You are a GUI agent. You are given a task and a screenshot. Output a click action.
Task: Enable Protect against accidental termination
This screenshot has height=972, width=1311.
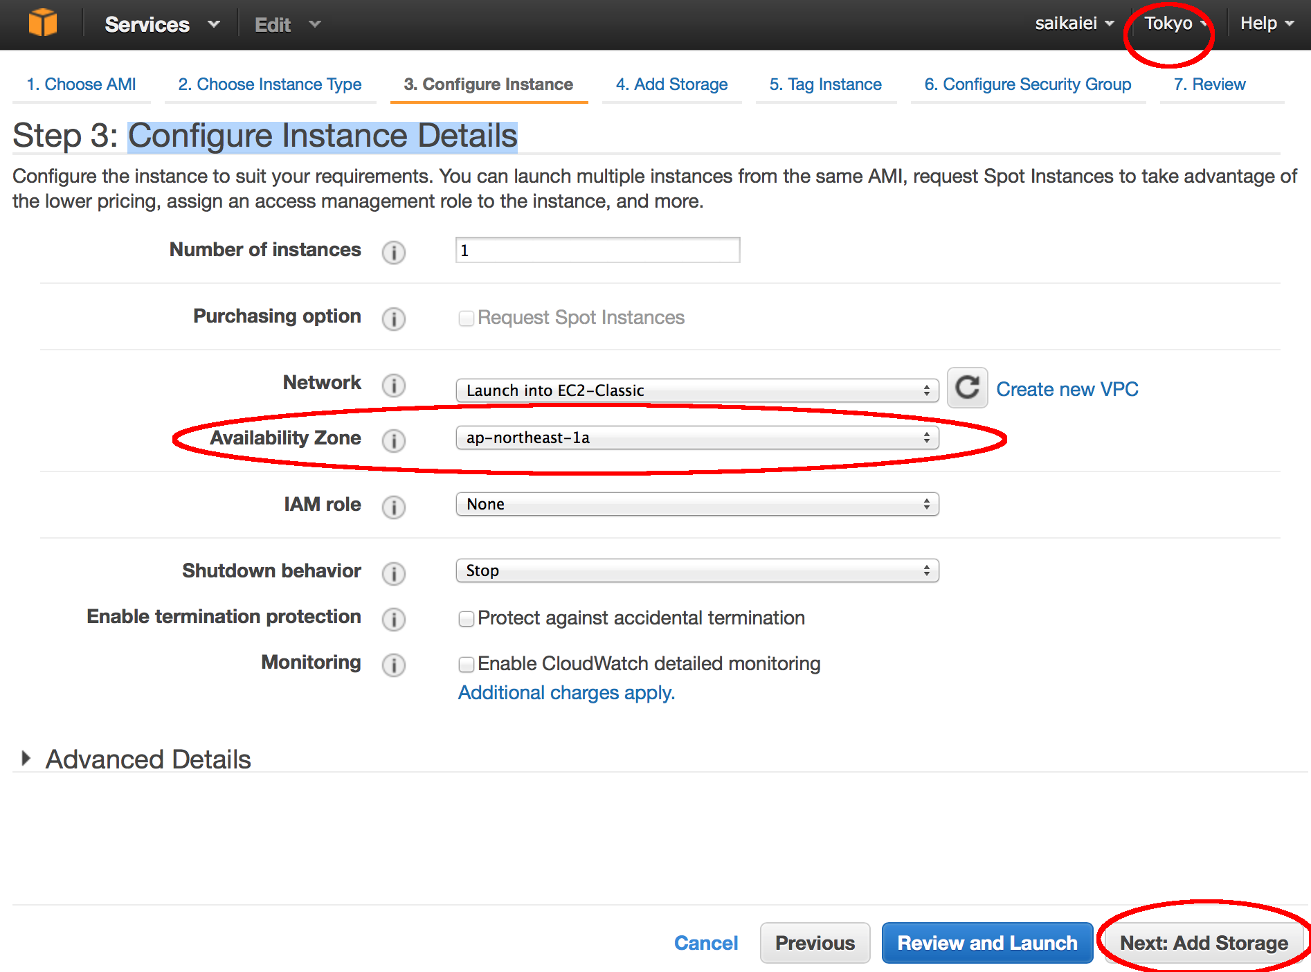467,618
